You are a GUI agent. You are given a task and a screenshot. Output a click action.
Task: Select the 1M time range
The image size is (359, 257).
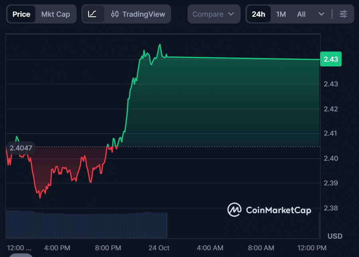281,14
